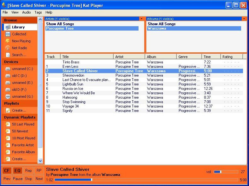Click the Search page icon
Screen dimensions: 249x186
8,55
